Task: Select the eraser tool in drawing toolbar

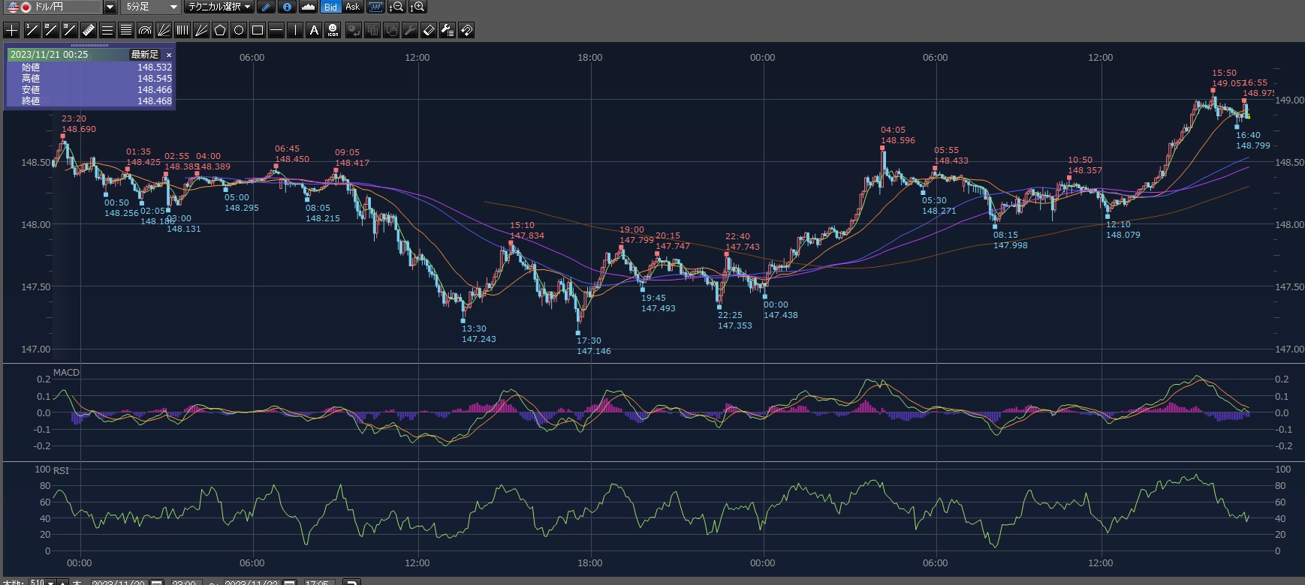Action: click(x=429, y=30)
